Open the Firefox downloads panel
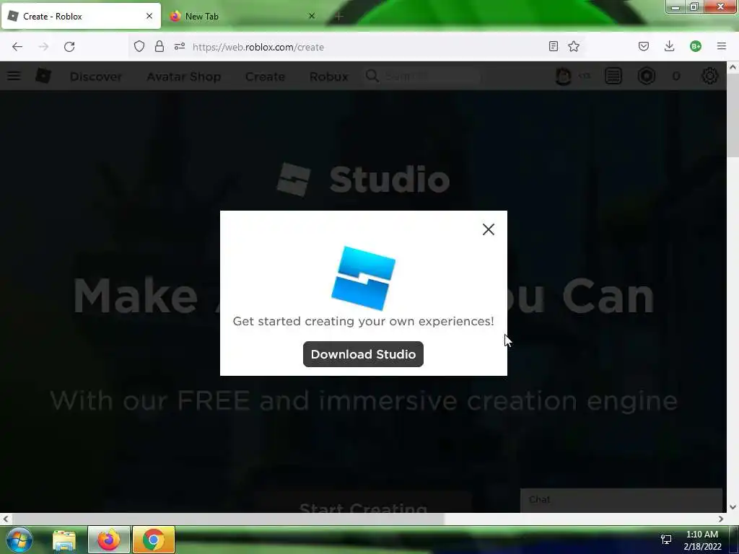 click(669, 46)
